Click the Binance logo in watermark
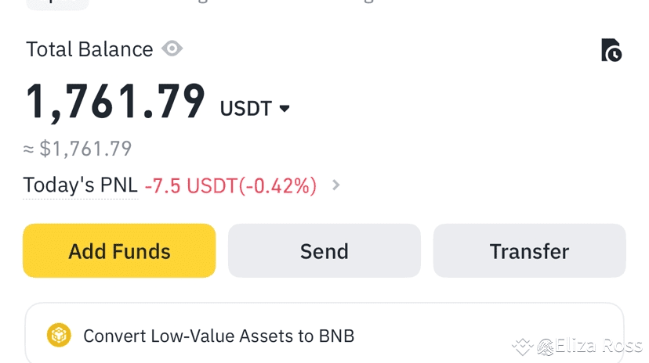This screenshot has height=363, width=649. pos(522,346)
